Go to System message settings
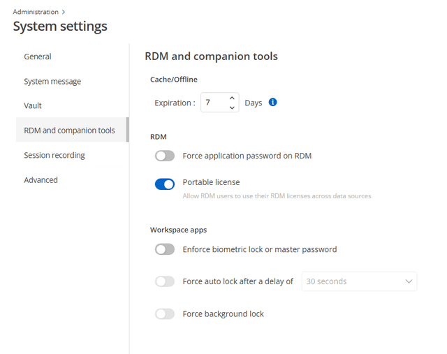The image size is (447, 354). coord(52,82)
